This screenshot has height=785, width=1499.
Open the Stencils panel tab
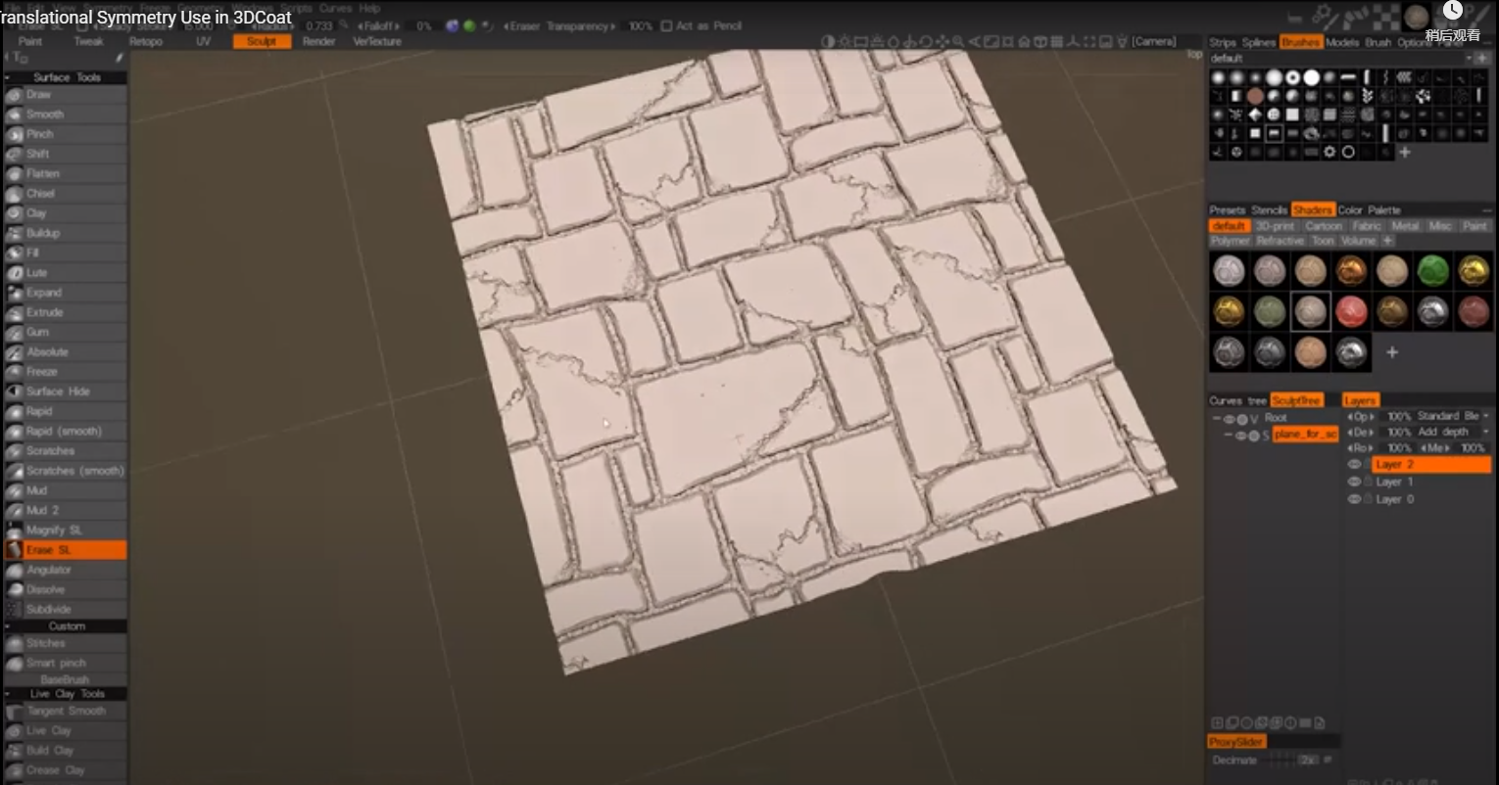coord(1269,210)
